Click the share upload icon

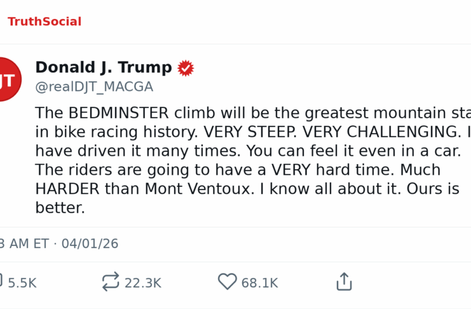[x=344, y=282]
